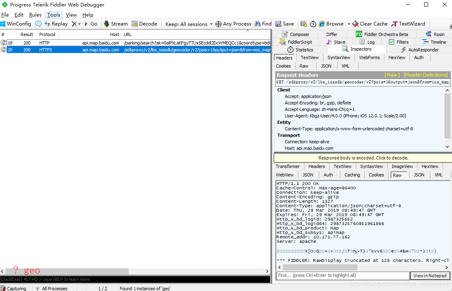Switch to the Log tab

coord(367,42)
